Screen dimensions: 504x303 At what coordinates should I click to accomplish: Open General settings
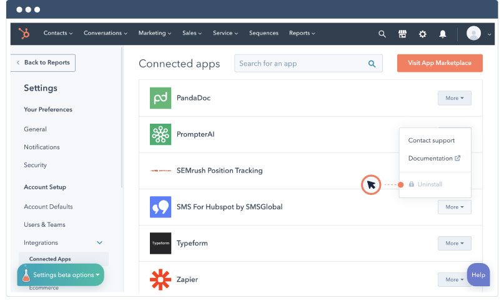tap(35, 129)
